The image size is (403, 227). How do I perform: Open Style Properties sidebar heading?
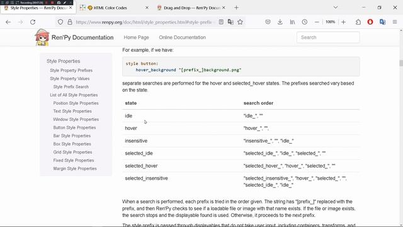coord(63,61)
